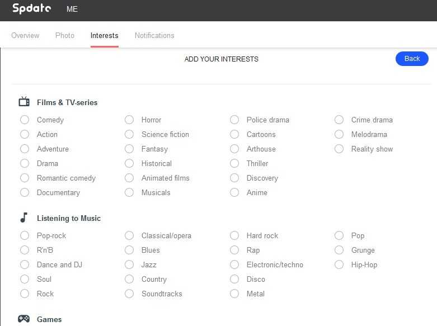Switch to the Photo tab
The height and width of the screenshot is (326, 437).
[x=65, y=35]
